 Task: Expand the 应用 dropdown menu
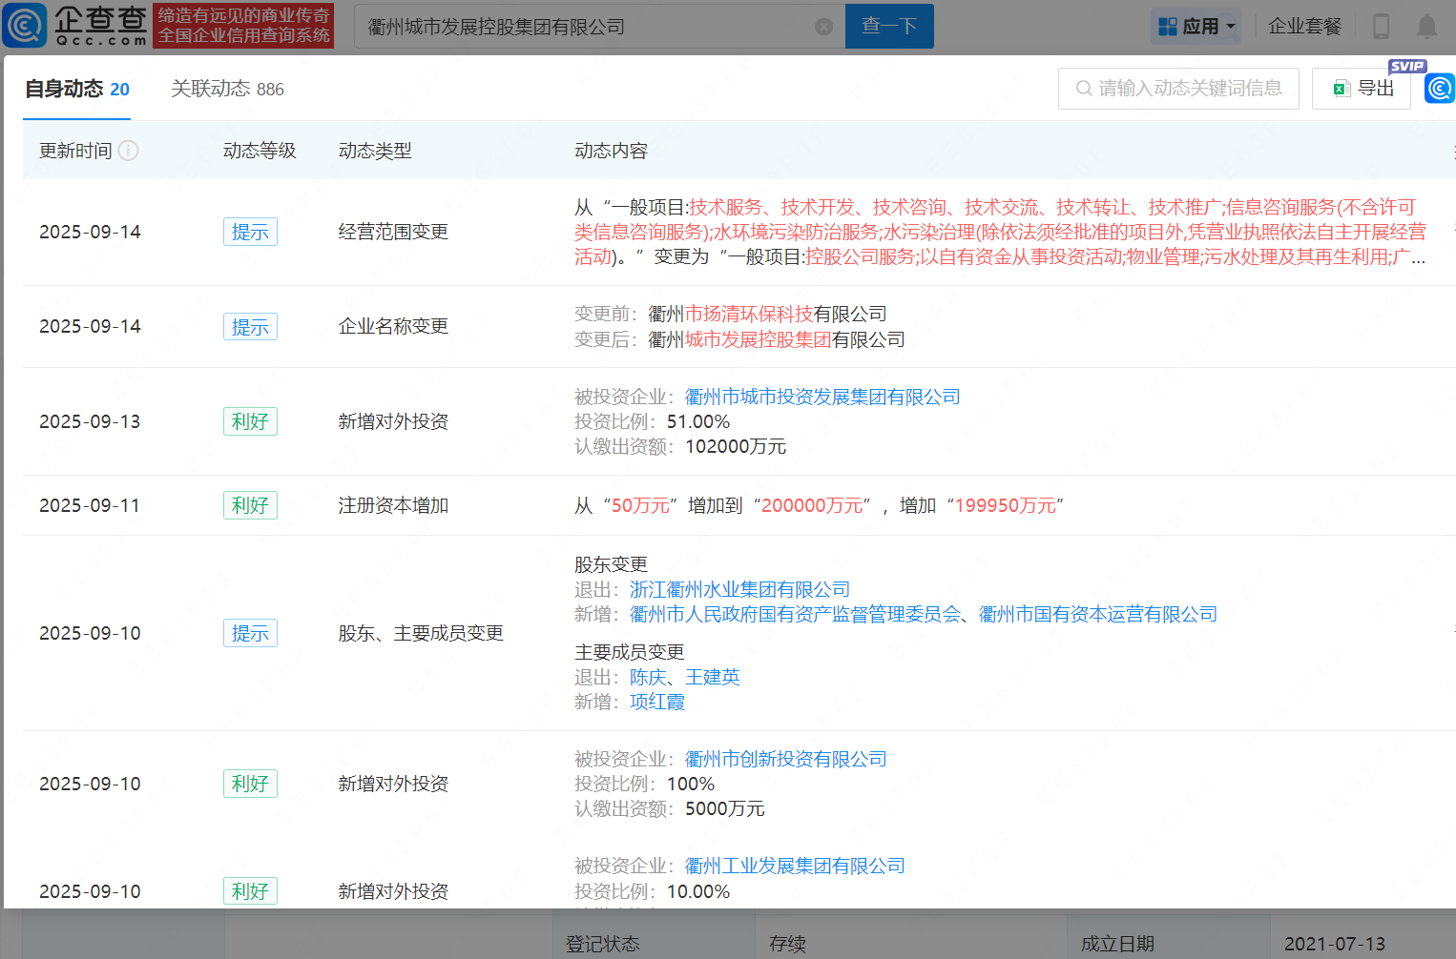(1196, 27)
